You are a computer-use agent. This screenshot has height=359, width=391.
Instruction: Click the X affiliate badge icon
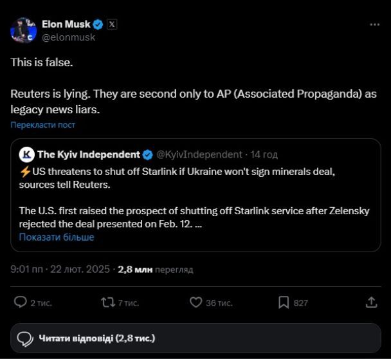point(111,24)
